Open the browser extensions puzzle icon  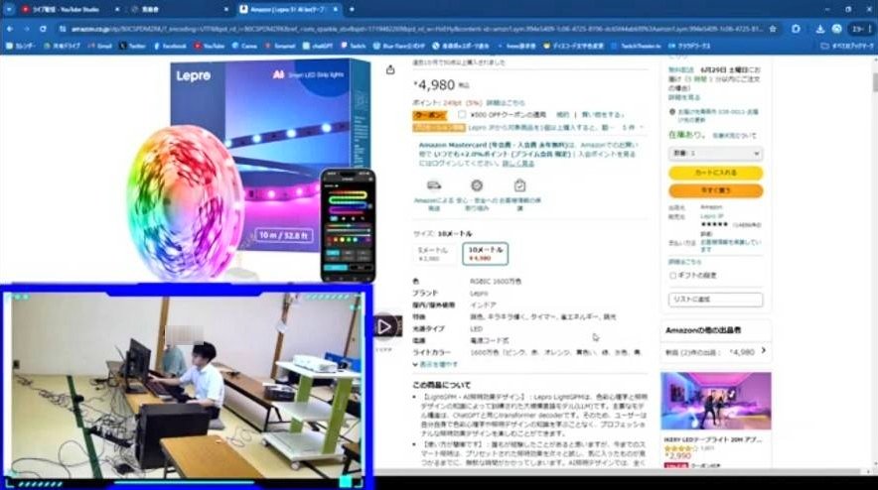[796, 29]
